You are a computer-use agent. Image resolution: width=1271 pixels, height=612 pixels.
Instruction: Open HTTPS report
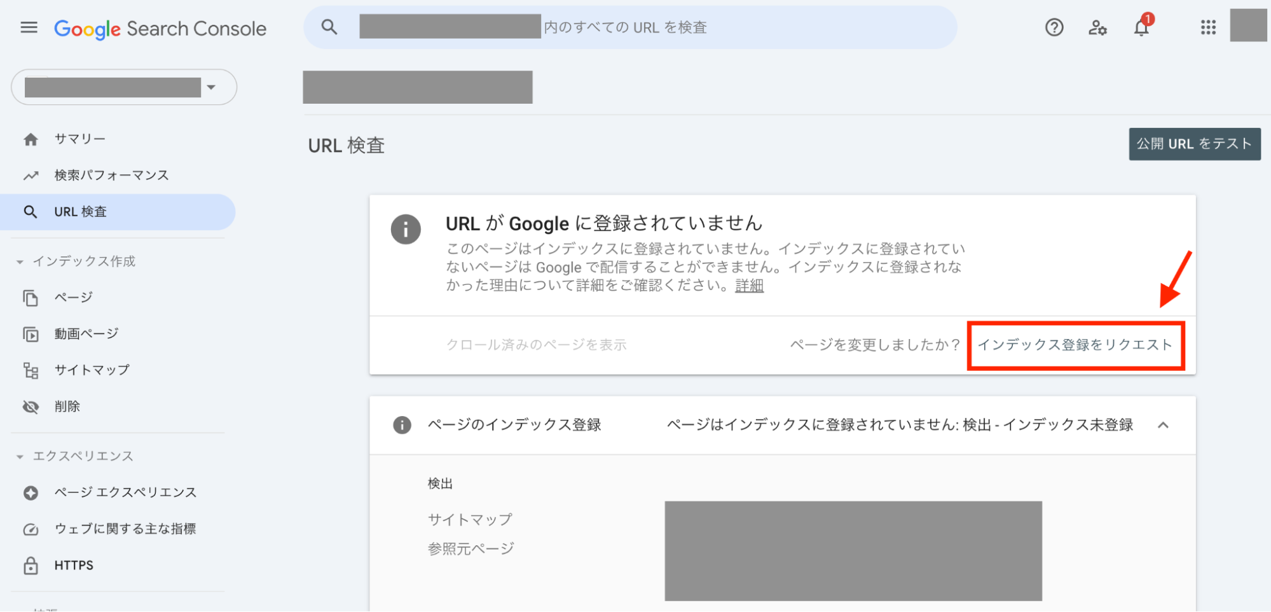74,566
